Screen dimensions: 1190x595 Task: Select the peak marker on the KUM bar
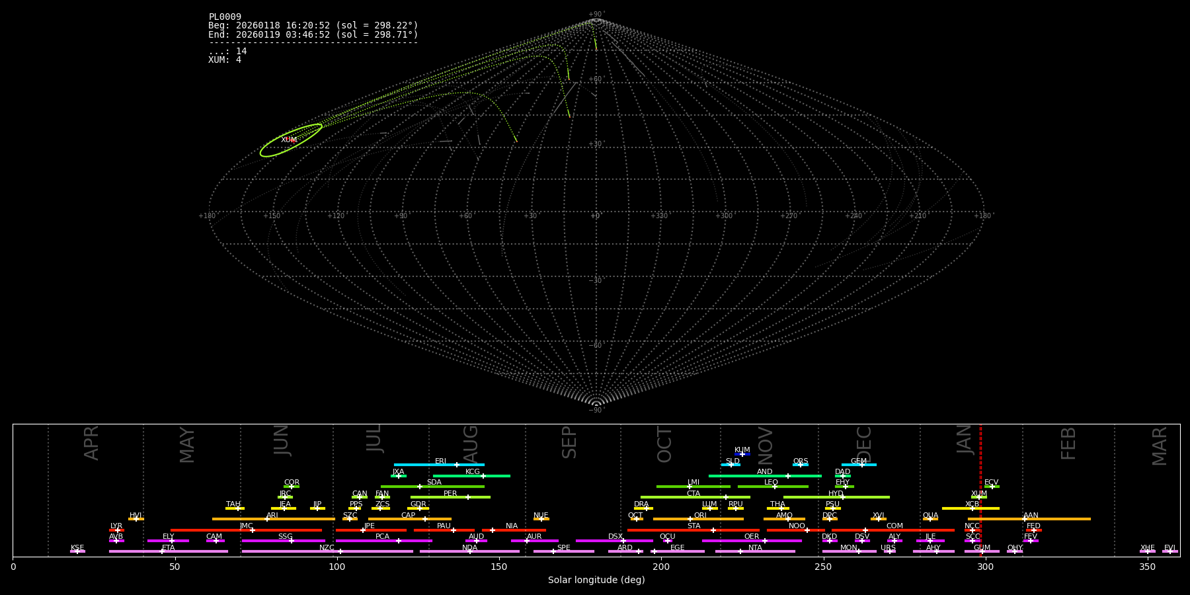tap(742, 454)
